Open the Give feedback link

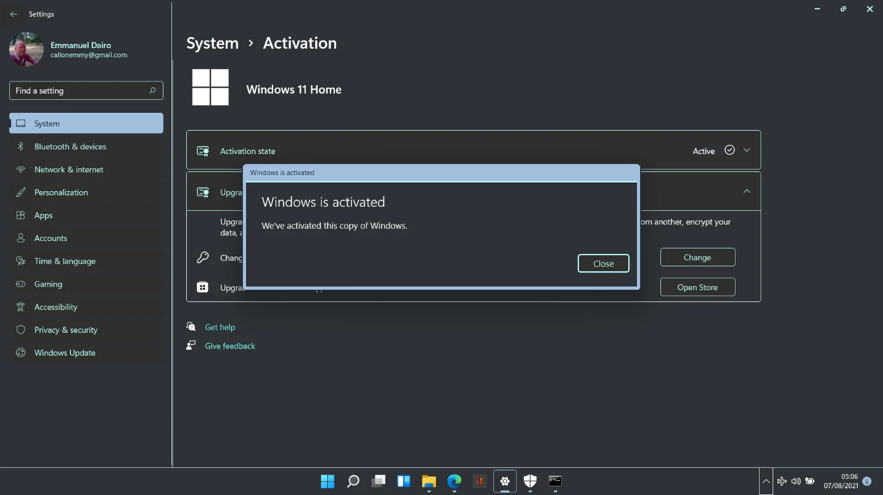[x=229, y=346]
